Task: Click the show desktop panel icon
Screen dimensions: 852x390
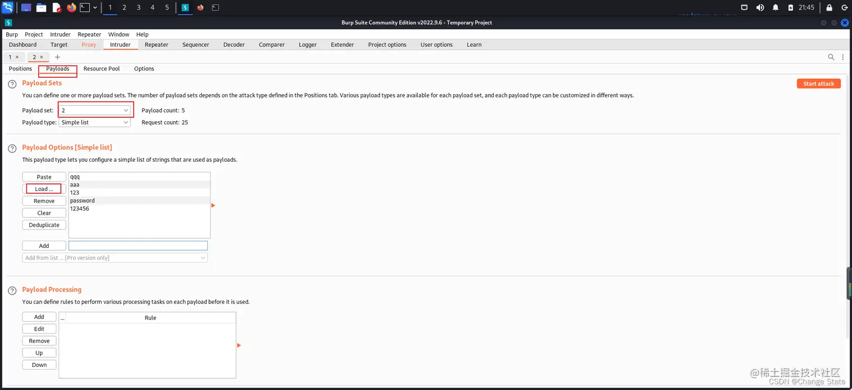Action: (x=26, y=7)
